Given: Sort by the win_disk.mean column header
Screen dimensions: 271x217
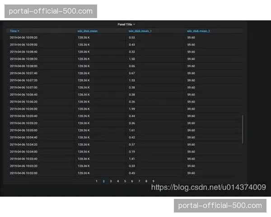Looking at the screenshot, I should click(87, 31).
